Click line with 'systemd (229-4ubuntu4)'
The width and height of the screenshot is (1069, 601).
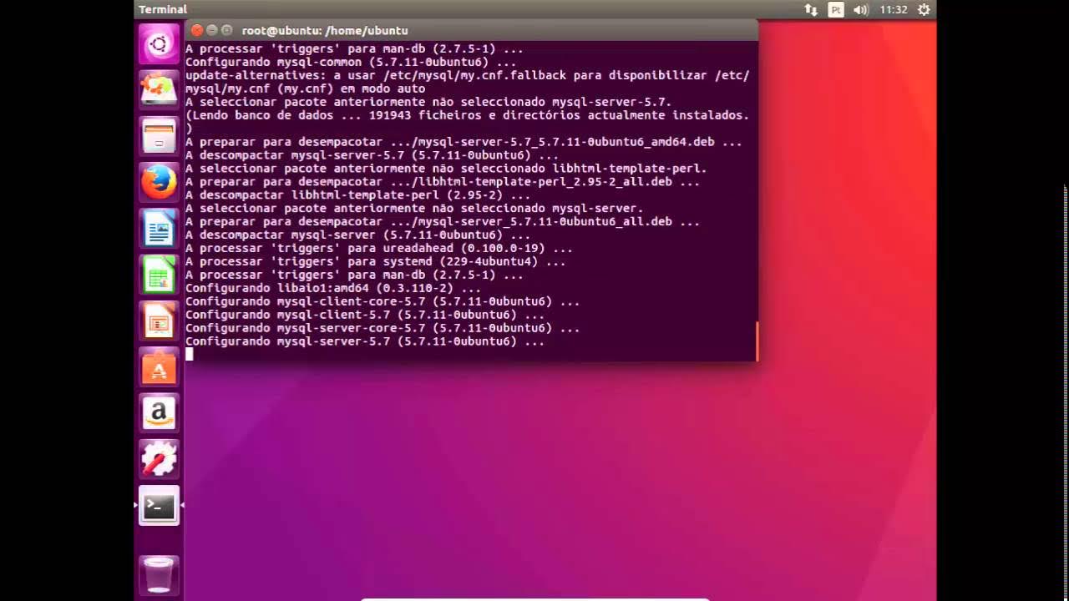[x=375, y=262]
